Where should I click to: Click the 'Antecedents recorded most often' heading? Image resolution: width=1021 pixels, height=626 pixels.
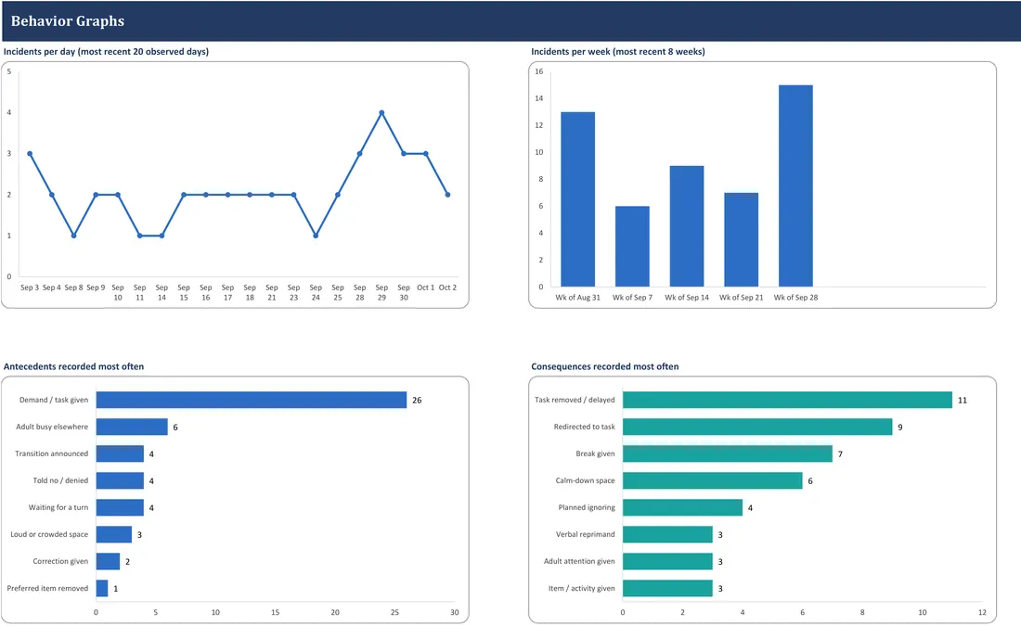73,366
